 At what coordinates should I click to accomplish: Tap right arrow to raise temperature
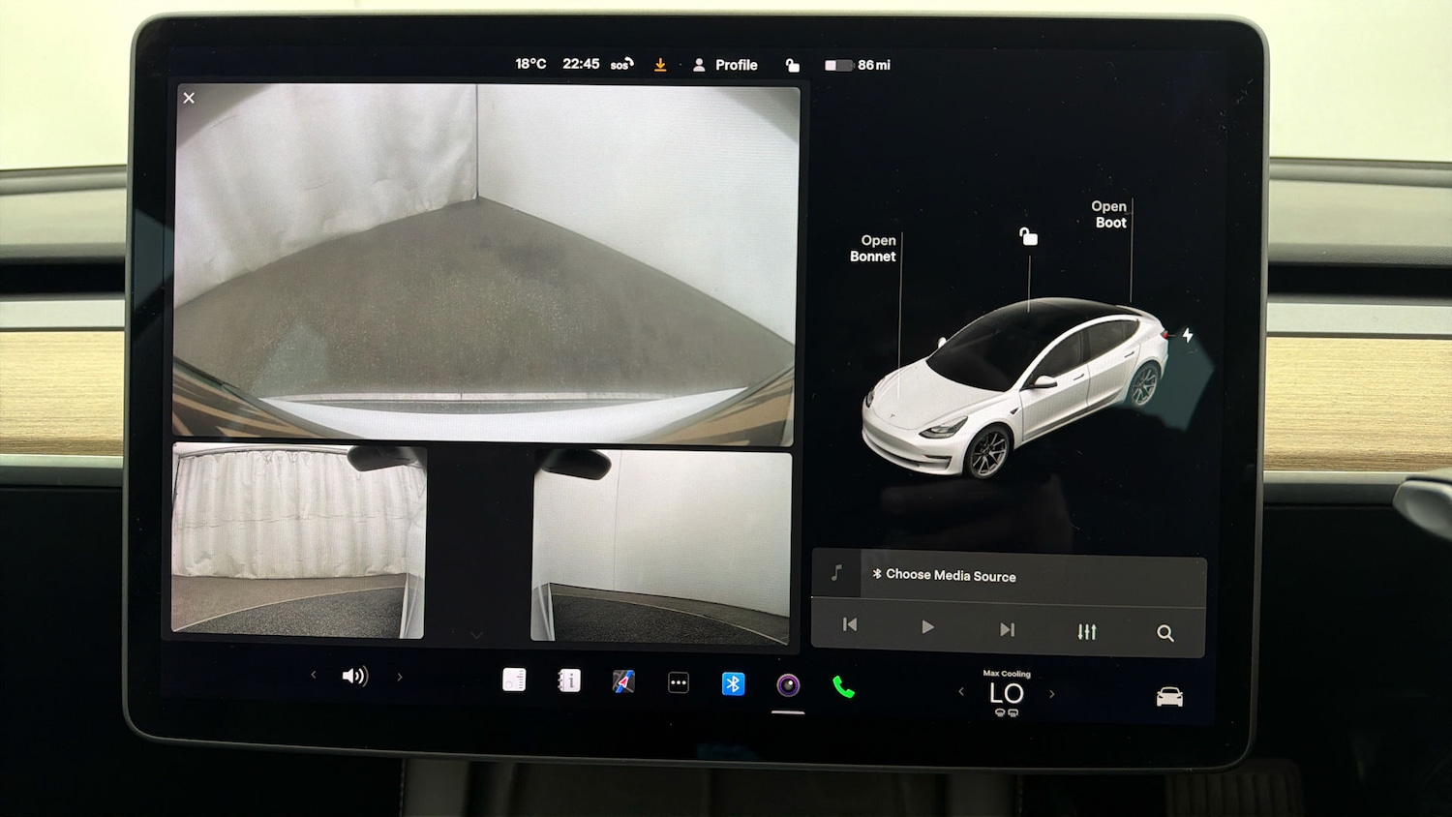point(1052,693)
